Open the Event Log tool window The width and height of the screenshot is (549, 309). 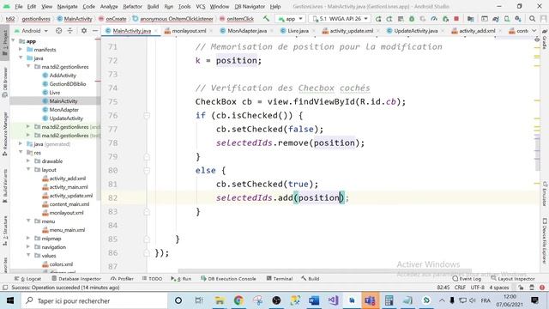coord(467,278)
